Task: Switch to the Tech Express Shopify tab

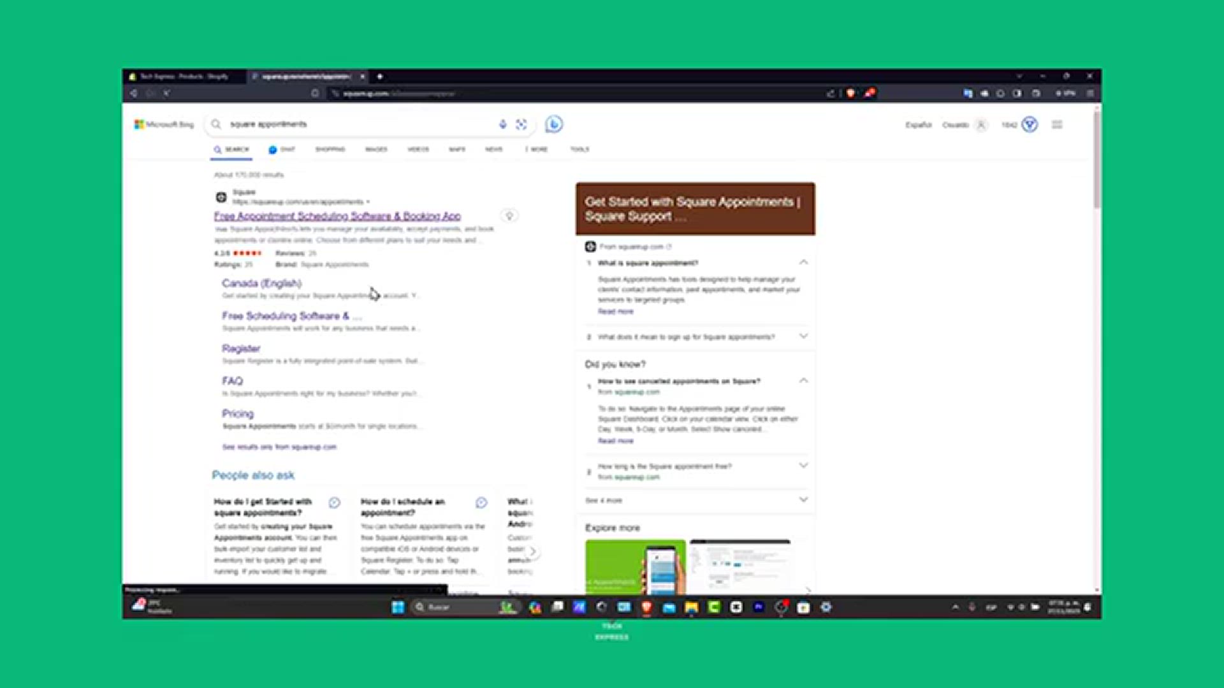Action: point(184,76)
